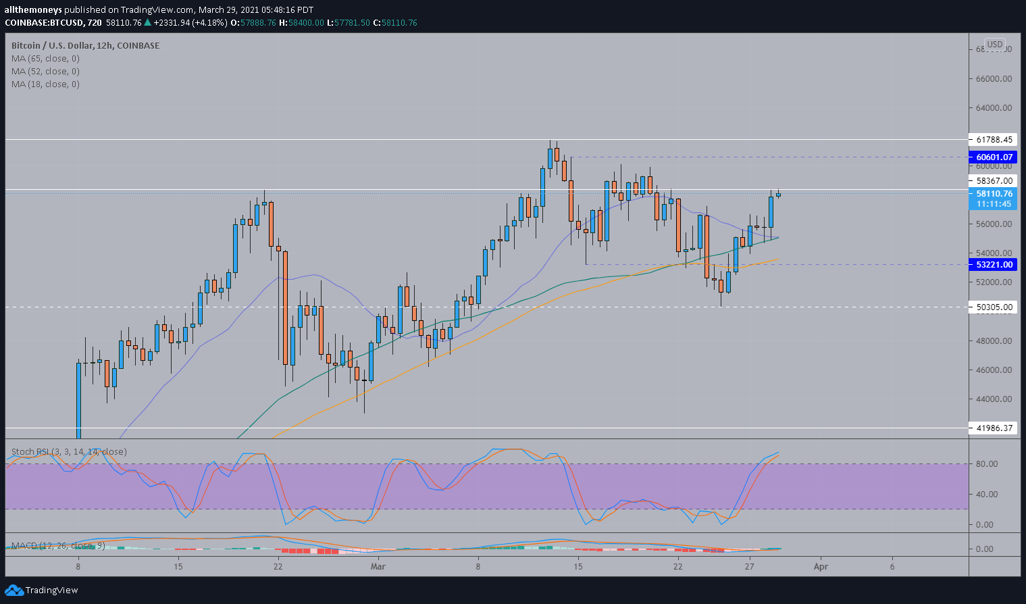
Task: Click the Apr label on the time axis
Action: pyautogui.click(x=821, y=567)
